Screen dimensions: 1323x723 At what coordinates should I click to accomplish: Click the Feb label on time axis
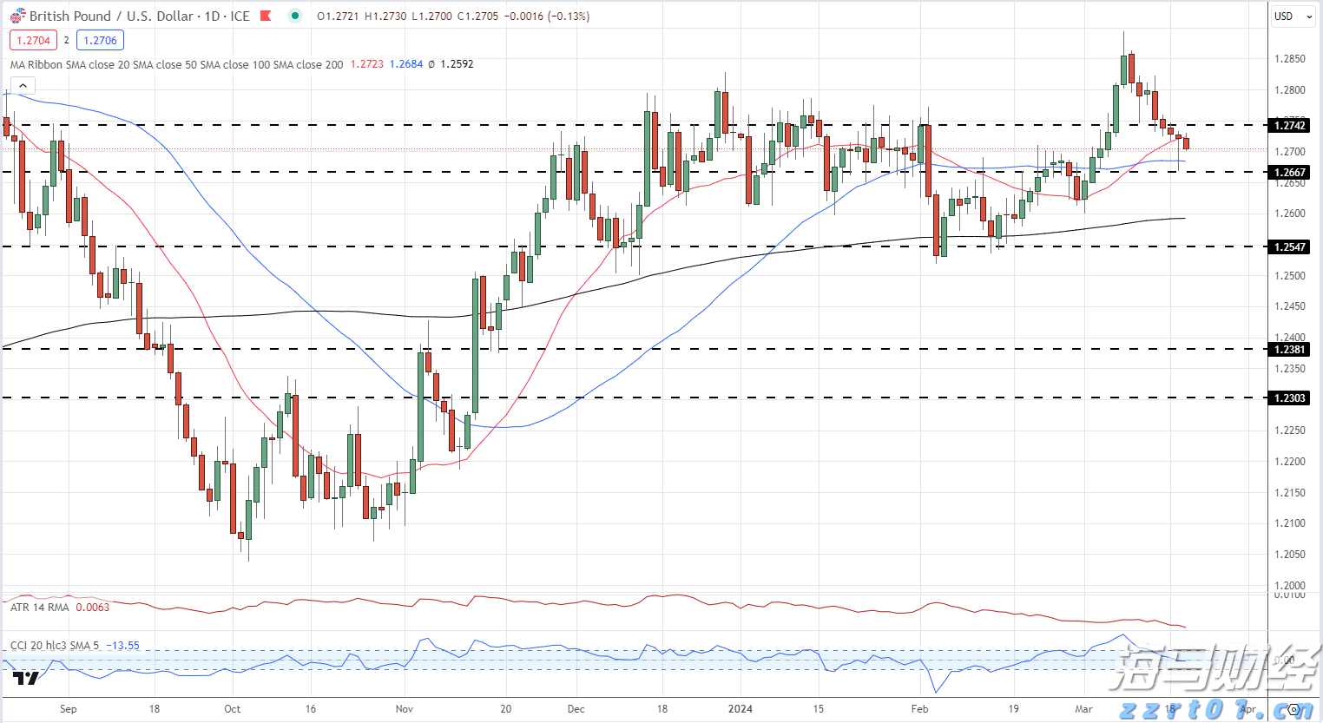pos(920,709)
